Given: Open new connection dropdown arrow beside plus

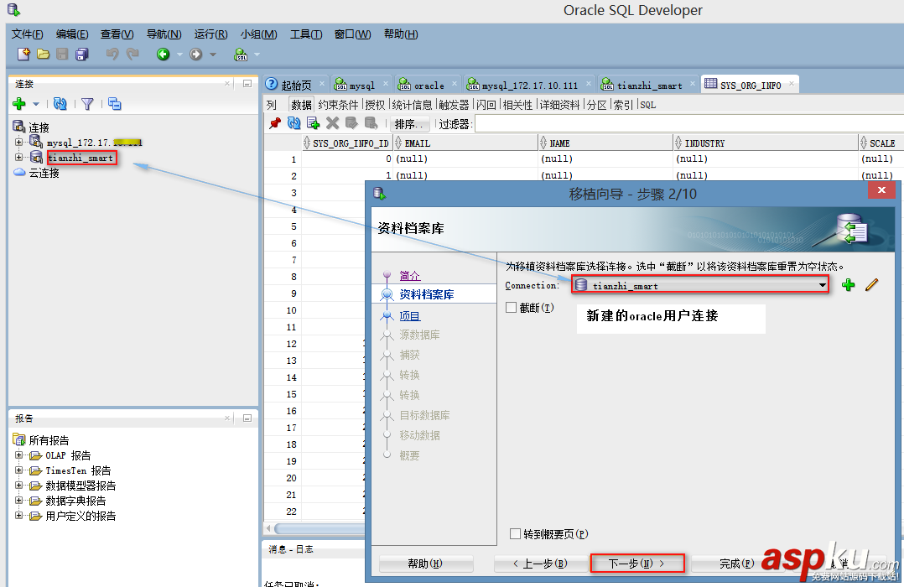Looking at the screenshot, I should [x=36, y=104].
